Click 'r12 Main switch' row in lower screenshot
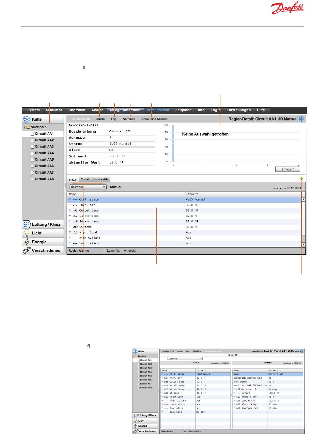 pyautogui.click(x=267, y=389)
